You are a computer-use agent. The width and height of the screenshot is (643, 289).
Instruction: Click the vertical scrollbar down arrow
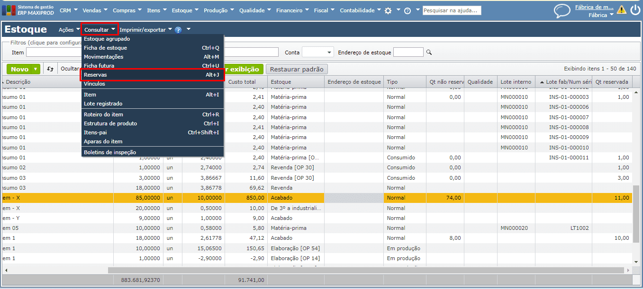point(636,262)
